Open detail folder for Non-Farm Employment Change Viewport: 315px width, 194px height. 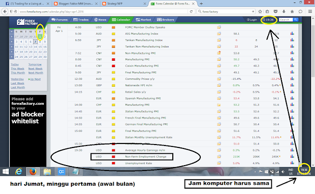(219, 157)
